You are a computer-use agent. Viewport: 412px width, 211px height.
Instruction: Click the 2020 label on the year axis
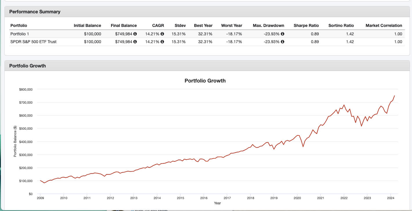point(297,198)
